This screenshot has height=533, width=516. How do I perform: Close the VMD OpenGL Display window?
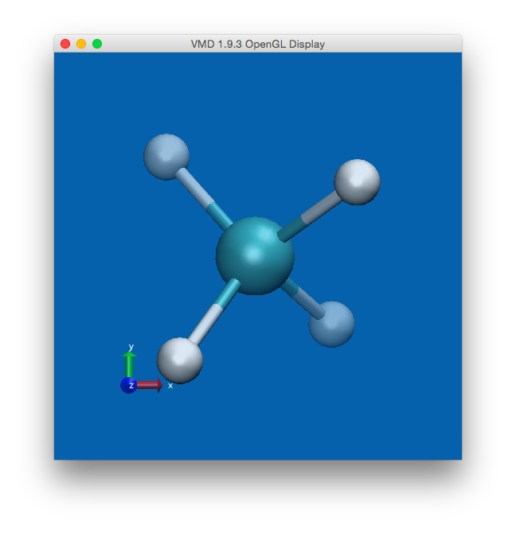pyautogui.click(x=65, y=44)
